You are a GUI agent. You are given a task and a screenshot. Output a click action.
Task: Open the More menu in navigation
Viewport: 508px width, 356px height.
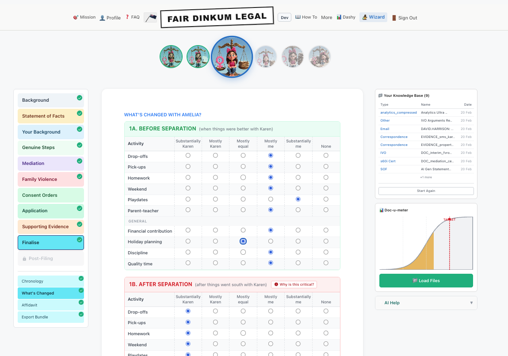(x=327, y=18)
